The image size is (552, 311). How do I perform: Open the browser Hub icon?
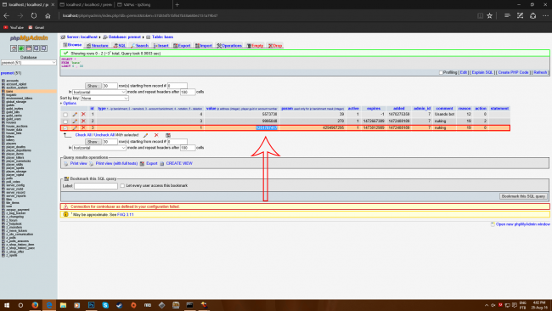coord(507,16)
